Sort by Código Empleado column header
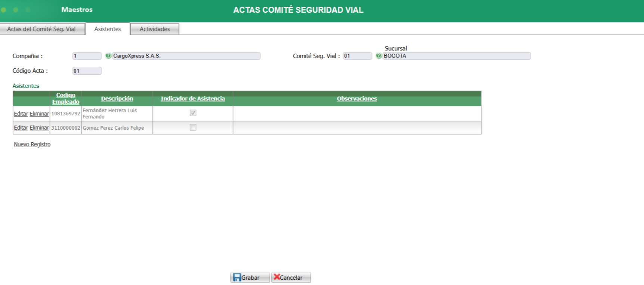644x285 pixels. click(x=66, y=99)
